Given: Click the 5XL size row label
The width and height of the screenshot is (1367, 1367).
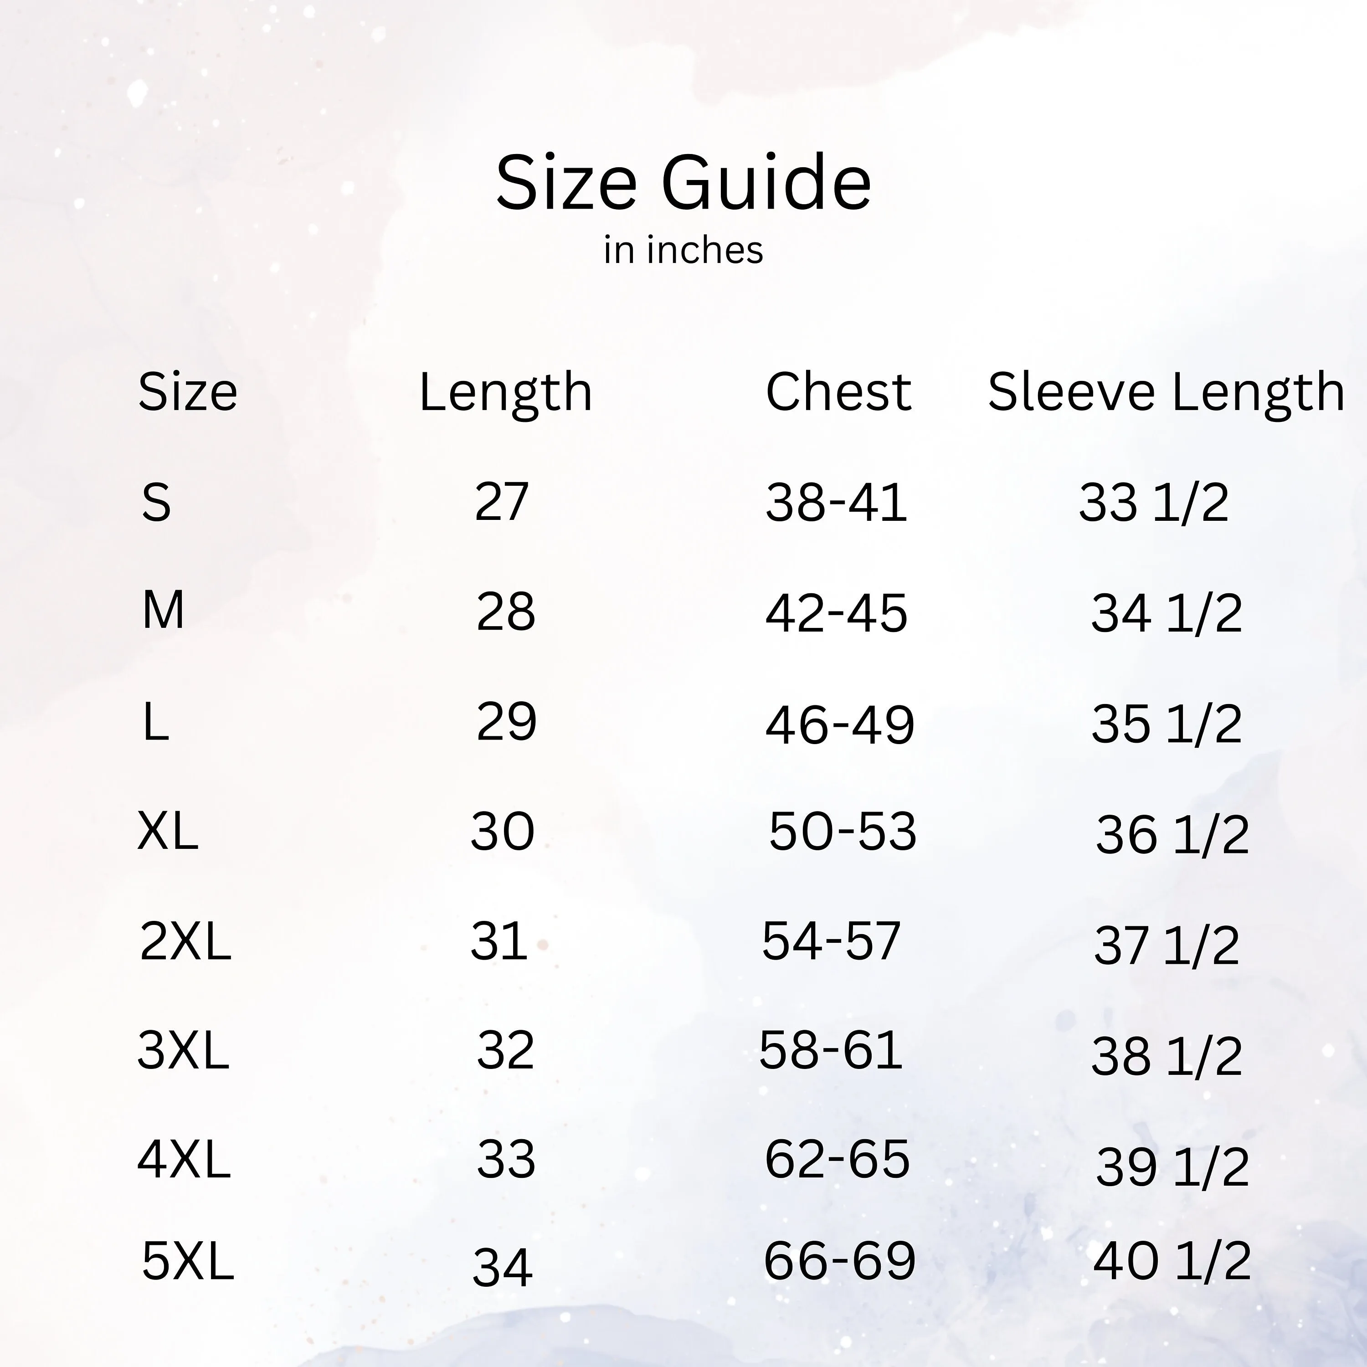Looking at the screenshot, I should tap(187, 1261).
